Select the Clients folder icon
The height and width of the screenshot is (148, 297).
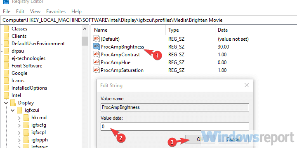7,36
